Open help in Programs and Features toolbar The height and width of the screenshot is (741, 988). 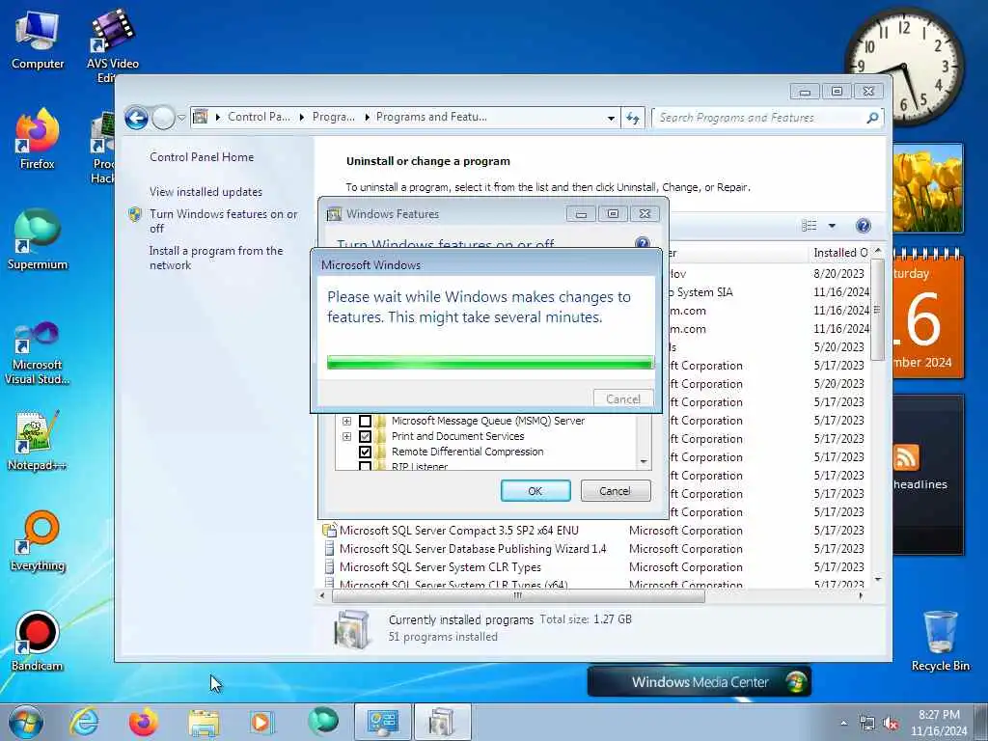[x=864, y=226]
